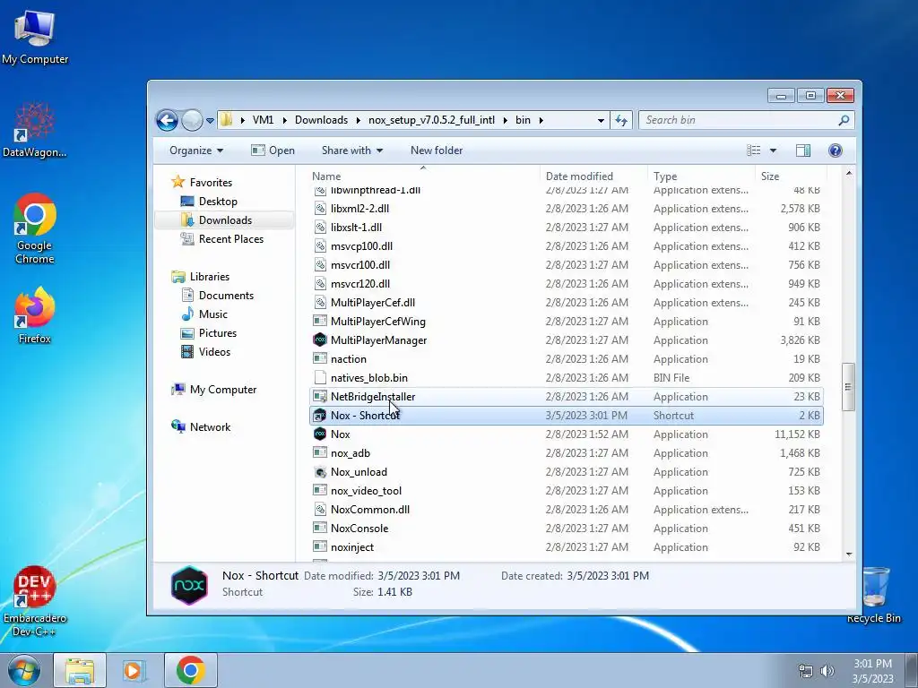Select MultiPlayerCefWing application icon
The width and height of the screenshot is (918, 688).
(x=320, y=322)
